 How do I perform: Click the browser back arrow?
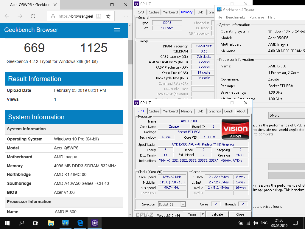click(x=7, y=16)
